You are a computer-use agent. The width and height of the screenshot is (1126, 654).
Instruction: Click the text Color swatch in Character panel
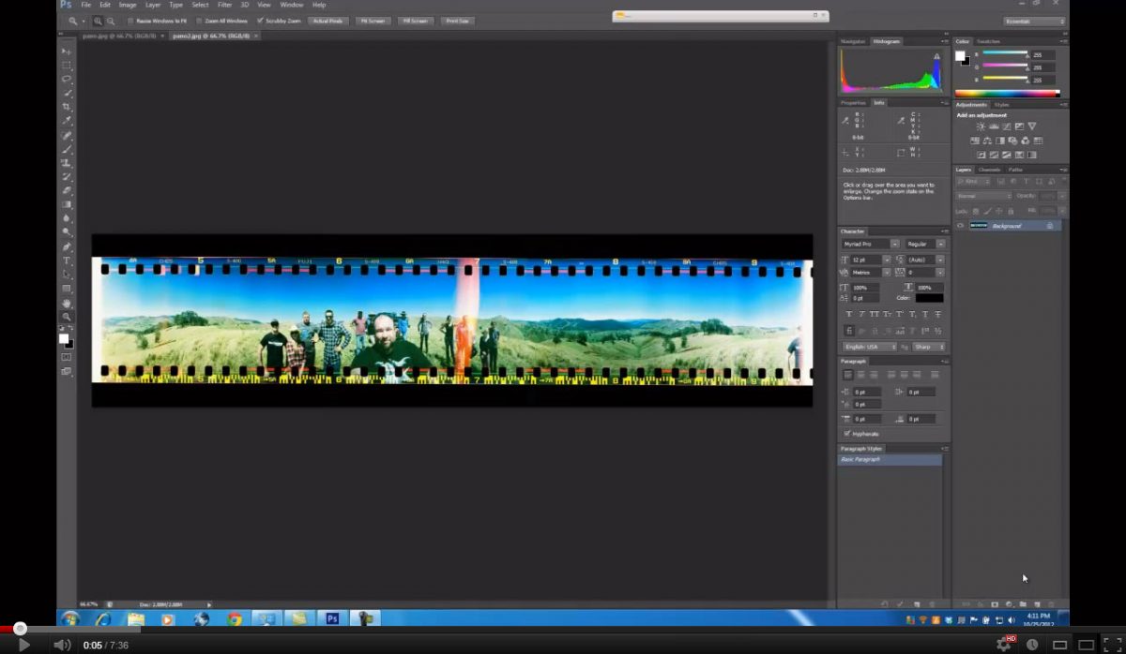929,298
